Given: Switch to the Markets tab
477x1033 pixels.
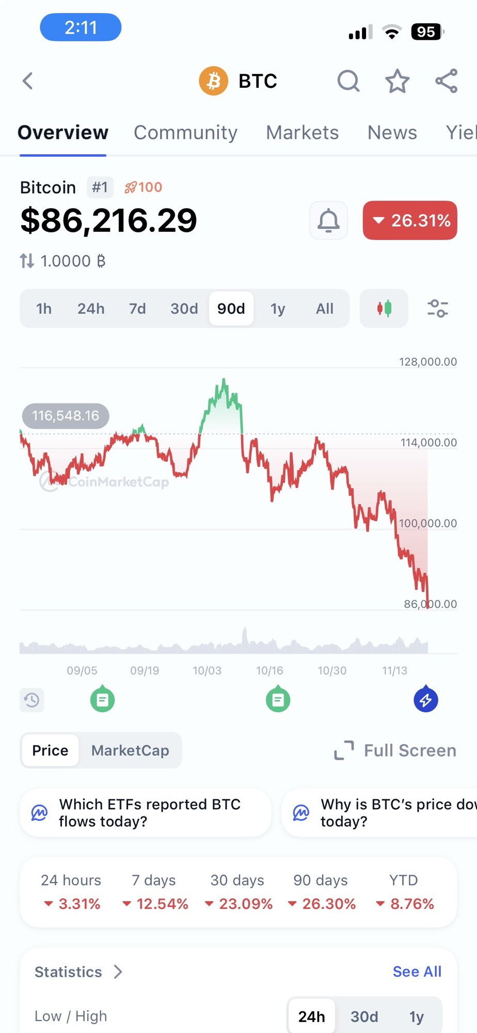Looking at the screenshot, I should pyautogui.click(x=302, y=133).
